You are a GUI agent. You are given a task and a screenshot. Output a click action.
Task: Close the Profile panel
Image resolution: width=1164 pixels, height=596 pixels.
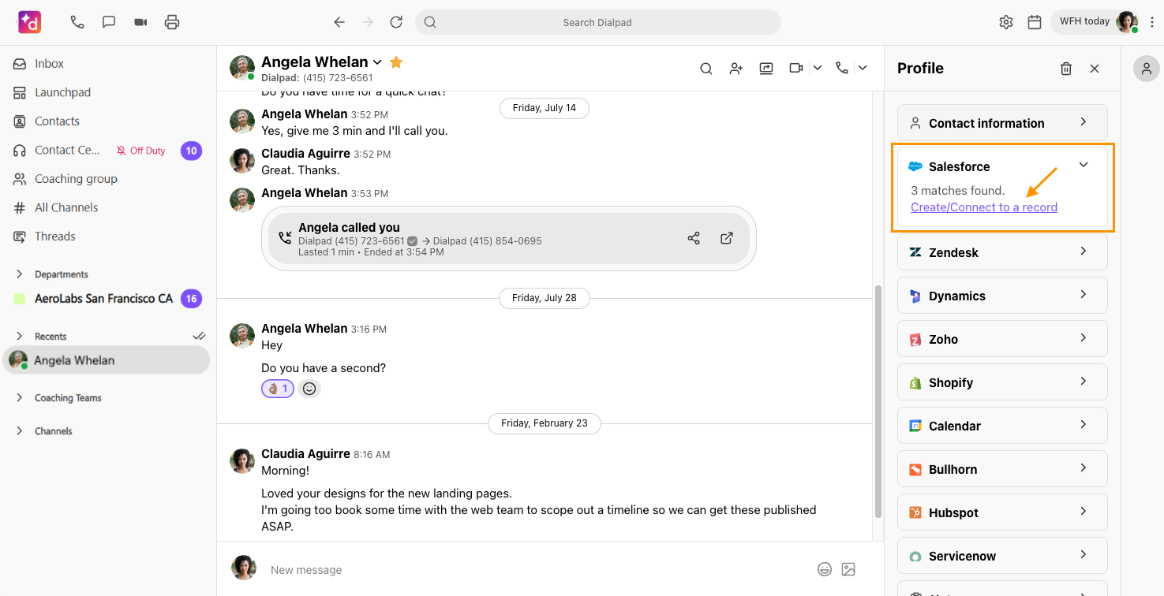click(x=1095, y=69)
